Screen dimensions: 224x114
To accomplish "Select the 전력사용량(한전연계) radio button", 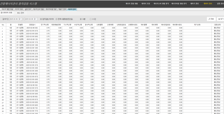I will click(56, 19).
